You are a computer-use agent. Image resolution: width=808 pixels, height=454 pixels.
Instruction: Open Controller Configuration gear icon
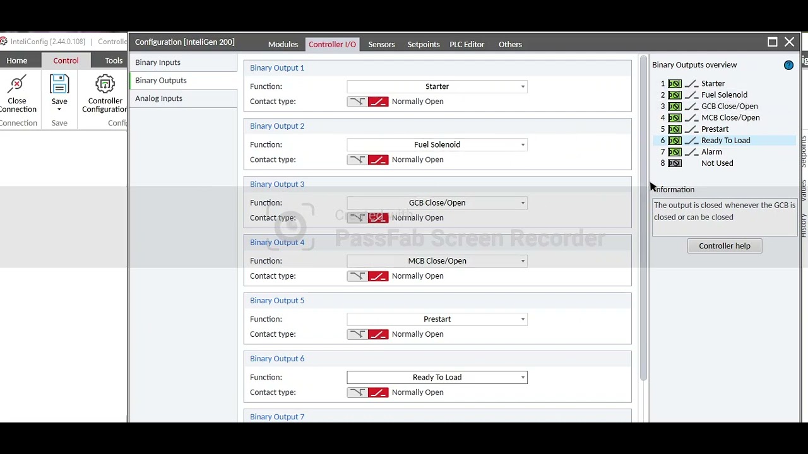[105, 84]
